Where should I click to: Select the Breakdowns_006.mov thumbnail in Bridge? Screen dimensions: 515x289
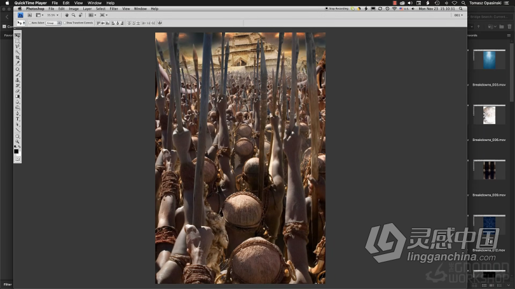pyautogui.click(x=489, y=115)
